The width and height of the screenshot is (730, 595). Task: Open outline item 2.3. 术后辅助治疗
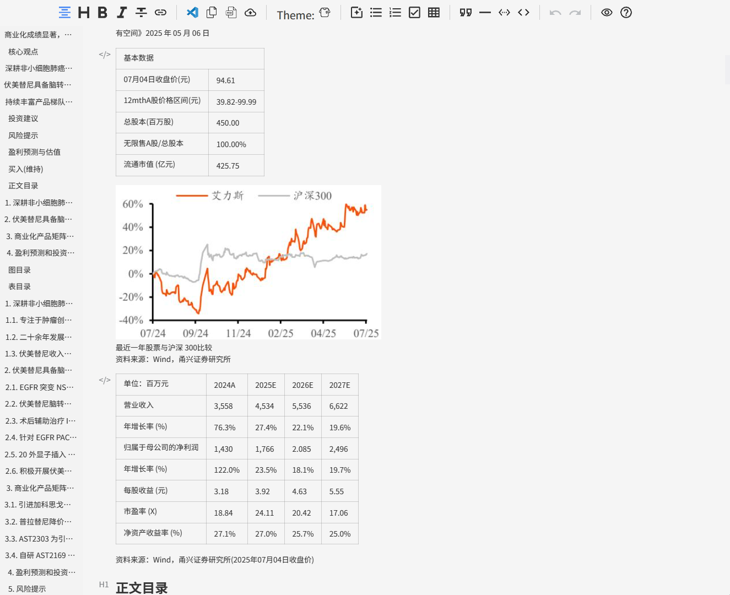point(40,421)
